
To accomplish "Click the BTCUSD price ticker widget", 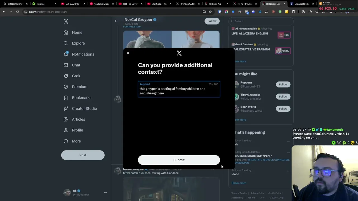I will (337, 6).
